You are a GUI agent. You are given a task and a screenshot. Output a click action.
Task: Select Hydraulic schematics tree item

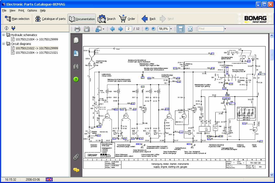pos(24,35)
